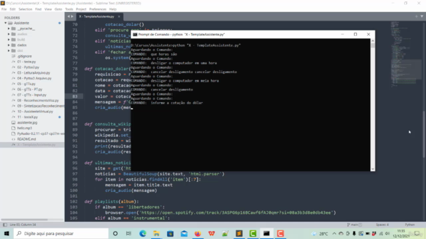Open 01 - teste.py file
Viewport: 426px width, 239px height.
coord(27,62)
